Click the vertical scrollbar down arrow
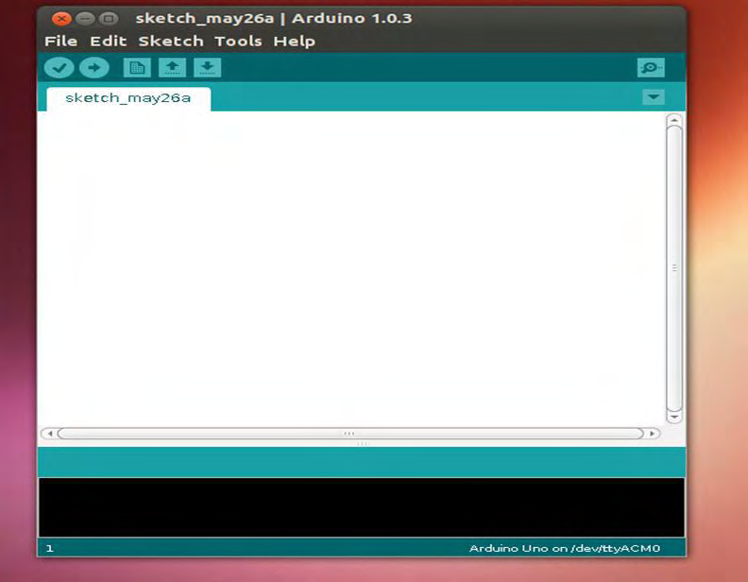This screenshot has width=748, height=582. (673, 418)
